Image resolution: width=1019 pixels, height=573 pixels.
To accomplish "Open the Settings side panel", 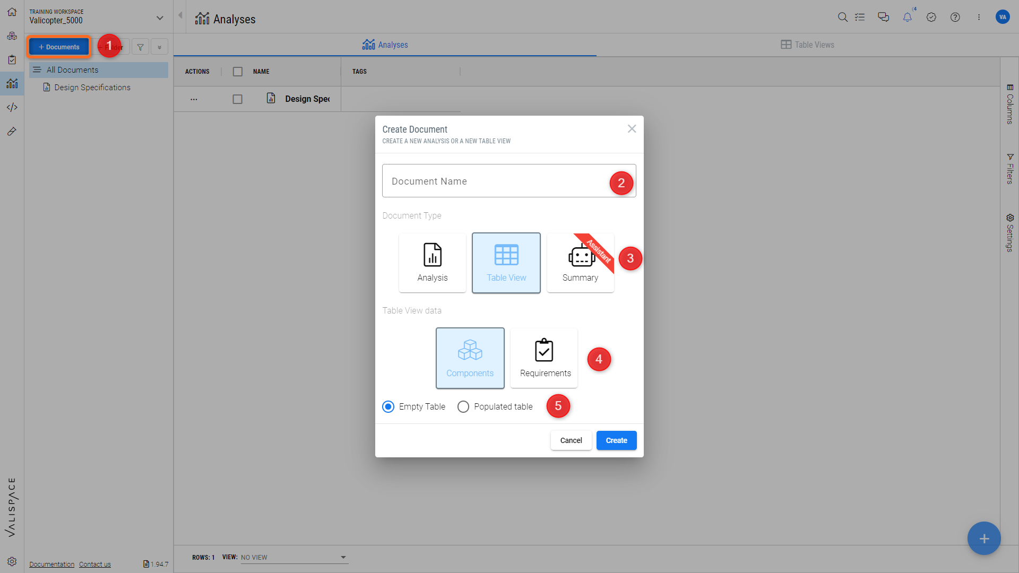I will pos(1010,233).
